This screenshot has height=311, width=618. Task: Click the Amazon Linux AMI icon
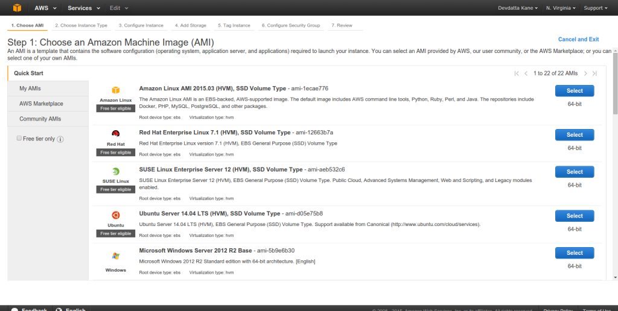(115, 90)
